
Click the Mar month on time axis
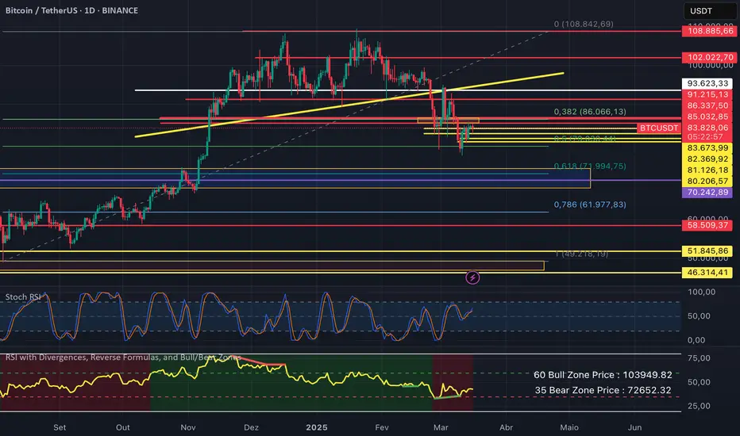(x=441, y=427)
